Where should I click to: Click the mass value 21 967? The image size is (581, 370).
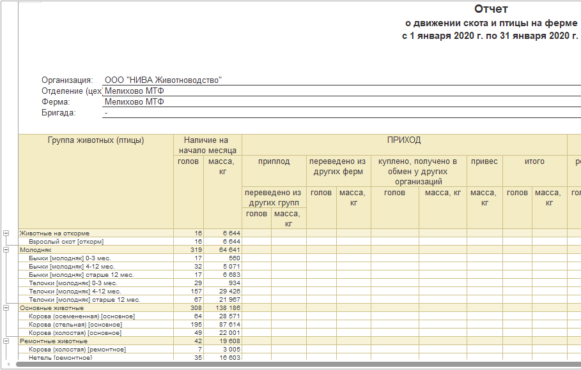click(x=229, y=300)
